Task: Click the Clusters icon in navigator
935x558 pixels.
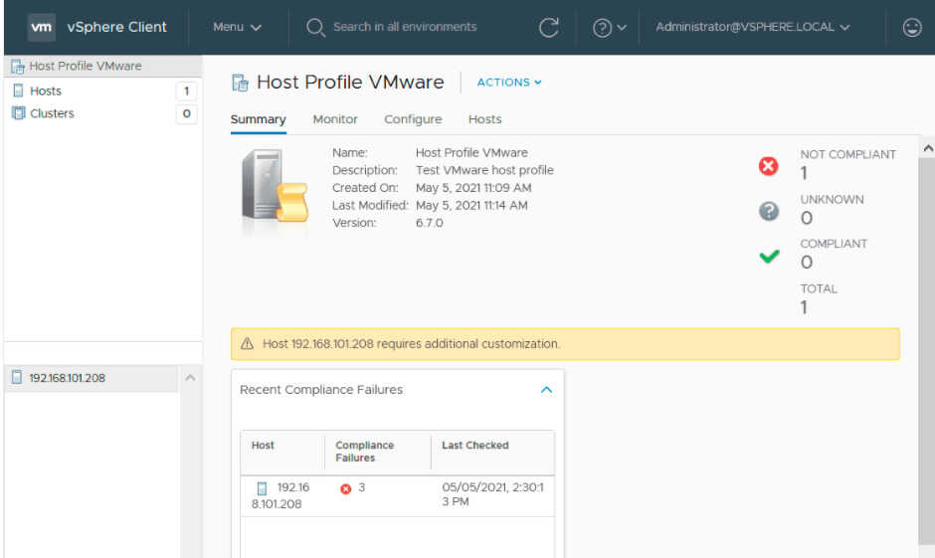Action: [x=19, y=113]
